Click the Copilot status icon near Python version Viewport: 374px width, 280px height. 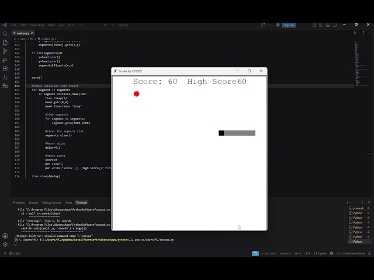[331, 253]
